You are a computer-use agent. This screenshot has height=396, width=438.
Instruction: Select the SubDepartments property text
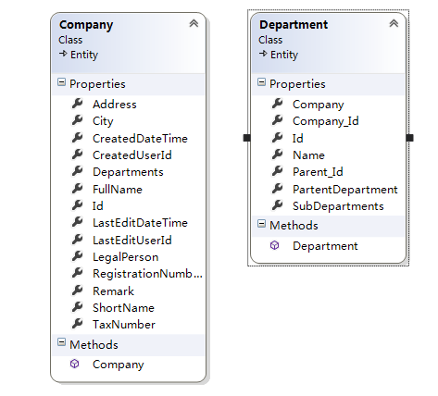(338, 206)
